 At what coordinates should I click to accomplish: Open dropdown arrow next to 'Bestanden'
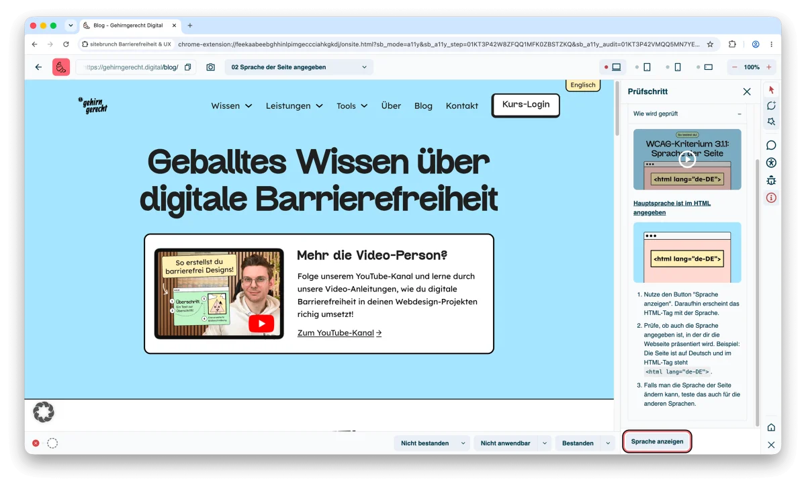point(608,443)
